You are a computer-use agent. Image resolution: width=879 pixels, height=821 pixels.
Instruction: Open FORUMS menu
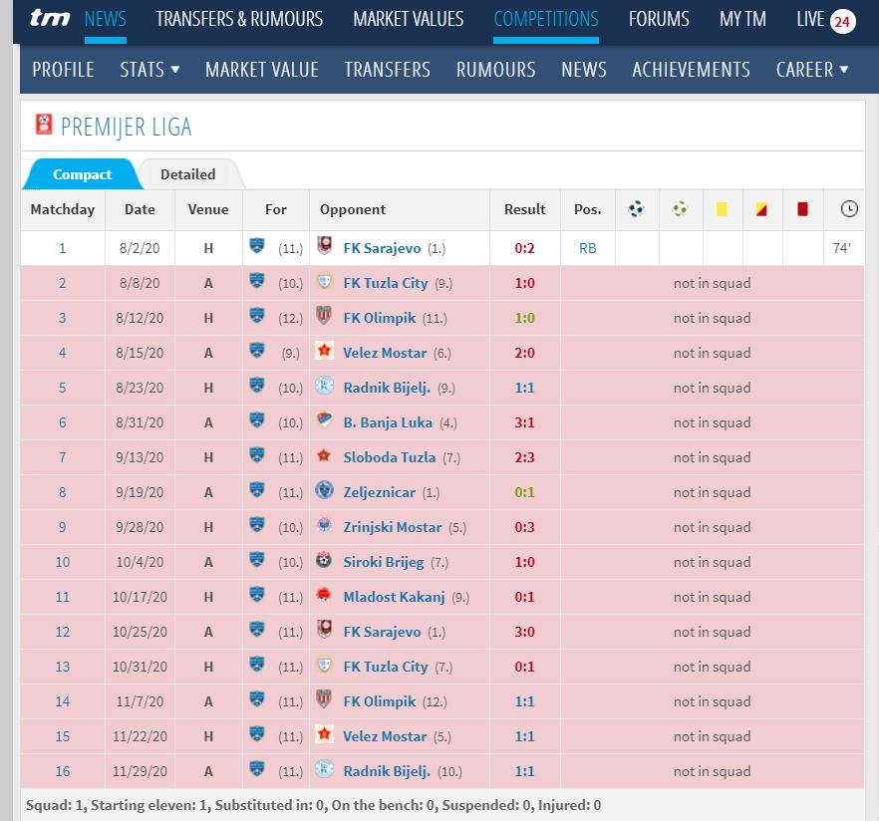(659, 19)
